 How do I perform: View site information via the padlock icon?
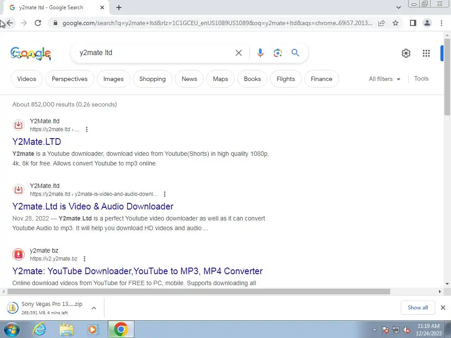[55, 23]
